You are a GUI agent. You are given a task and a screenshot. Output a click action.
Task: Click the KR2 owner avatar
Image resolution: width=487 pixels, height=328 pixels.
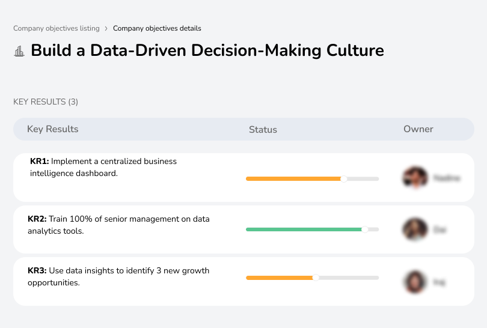pos(415,229)
